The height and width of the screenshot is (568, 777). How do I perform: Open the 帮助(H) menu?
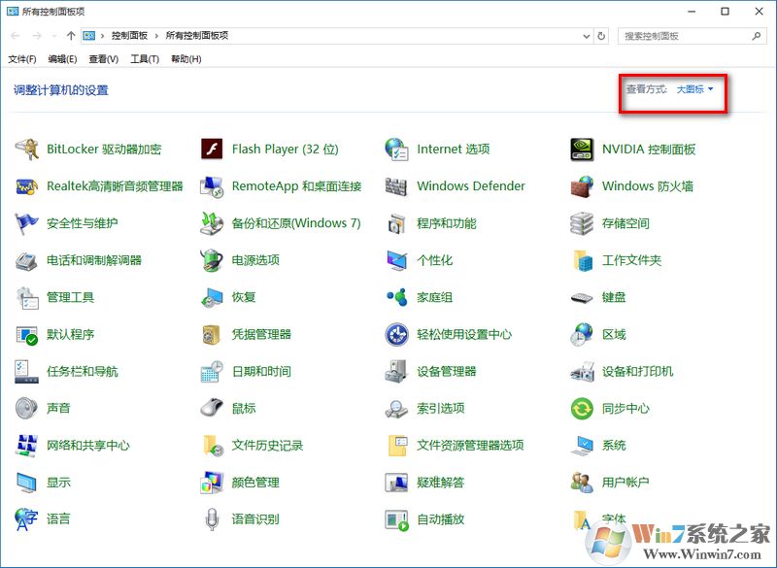(x=186, y=59)
